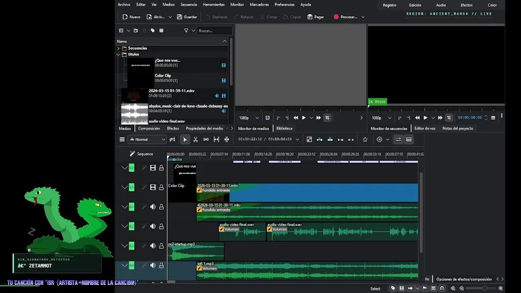
Task: Select the slip tool icon
Action: point(216,139)
